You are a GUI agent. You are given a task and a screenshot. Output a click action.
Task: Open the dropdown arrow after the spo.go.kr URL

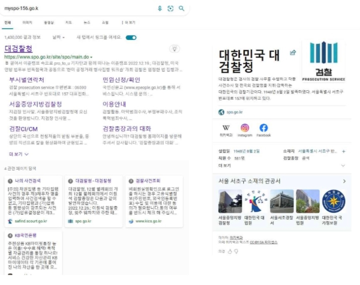(x=92, y=57)
